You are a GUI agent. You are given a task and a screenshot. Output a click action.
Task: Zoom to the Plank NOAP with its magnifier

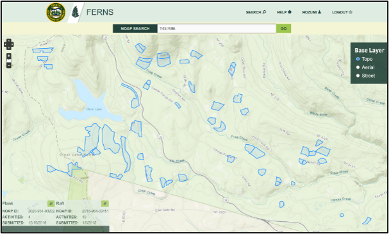click(51, 204)
